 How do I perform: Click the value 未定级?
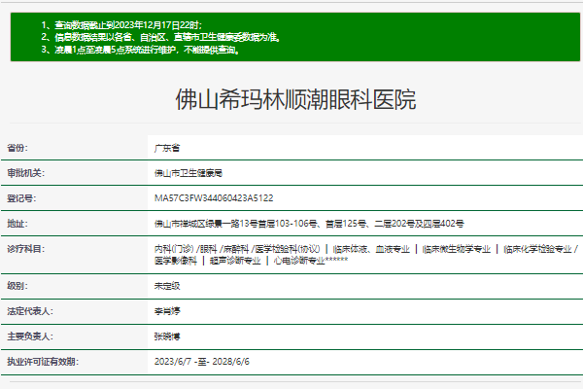tap(167, 286)
